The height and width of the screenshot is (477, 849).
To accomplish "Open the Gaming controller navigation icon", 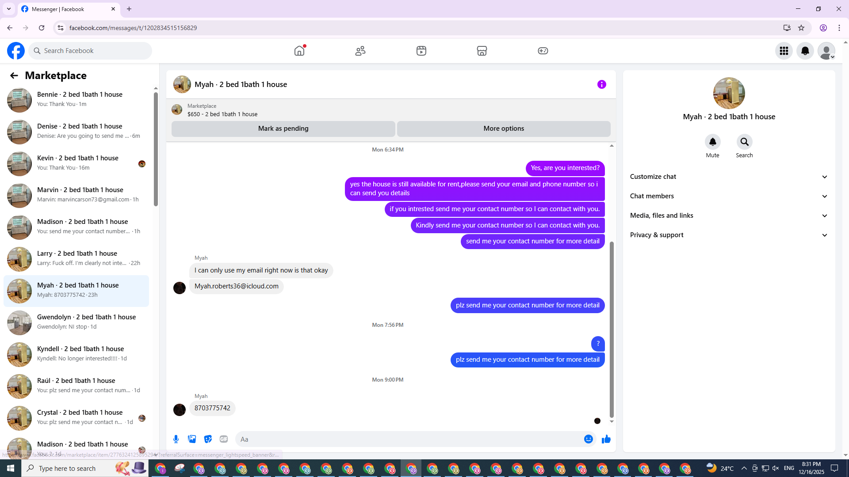I will 543,51.
